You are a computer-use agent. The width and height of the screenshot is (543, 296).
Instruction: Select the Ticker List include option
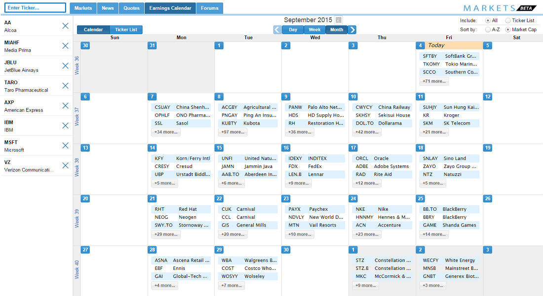point(507,20)
